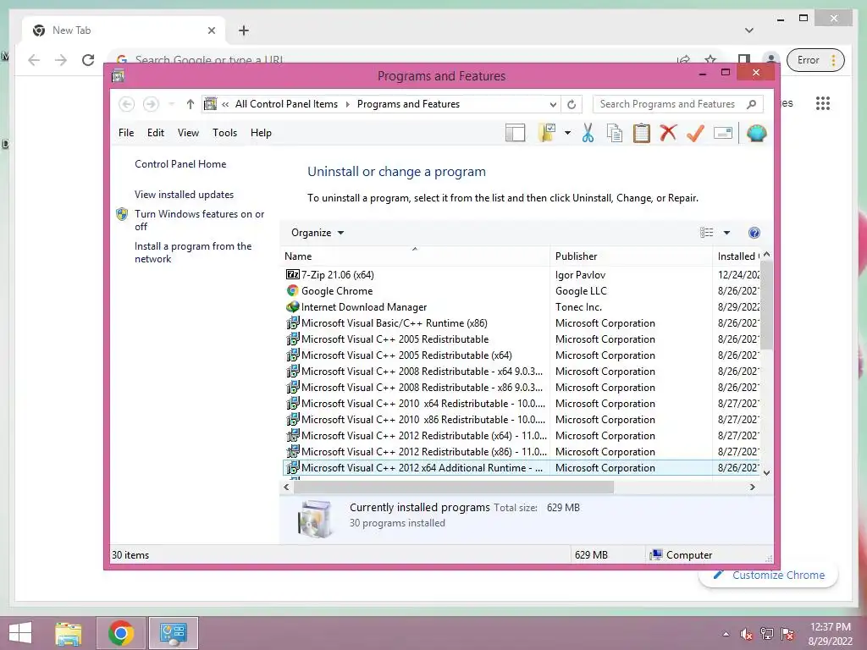867x650 pixels.
Task: Click Chrome's Error update button
Action: pyautogui.click(x=814, y=60)
